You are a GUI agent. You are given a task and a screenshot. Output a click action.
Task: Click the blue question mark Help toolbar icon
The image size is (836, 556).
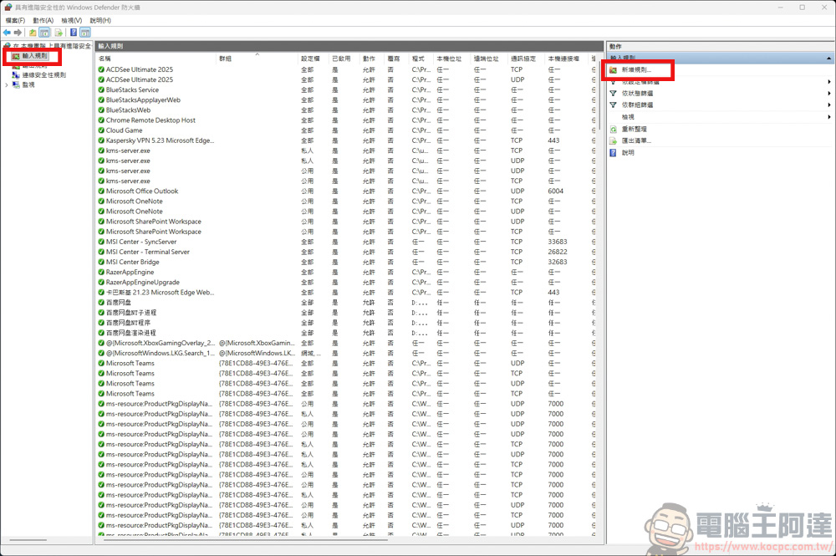click(73, 33)
